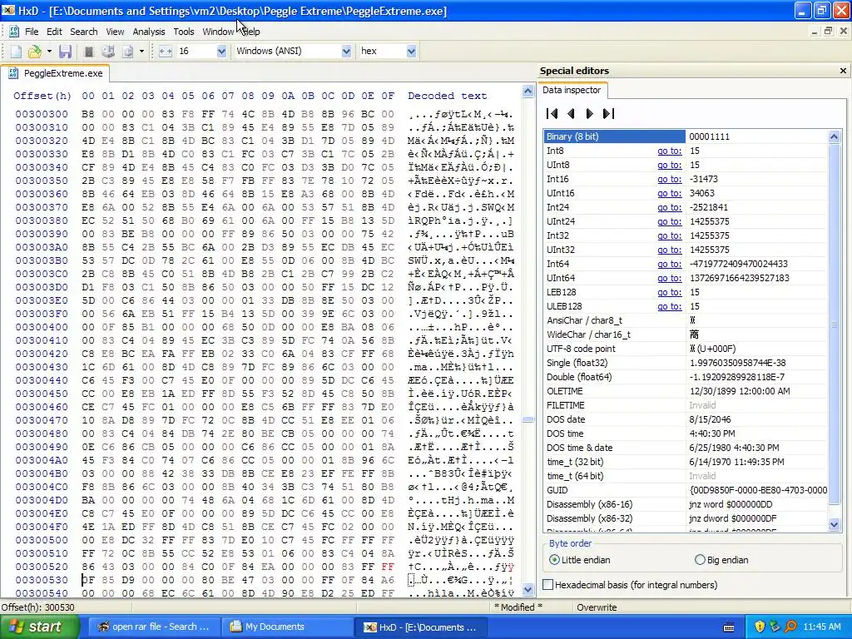
Task: Open the Tools menu
Action: pos(184,32)
